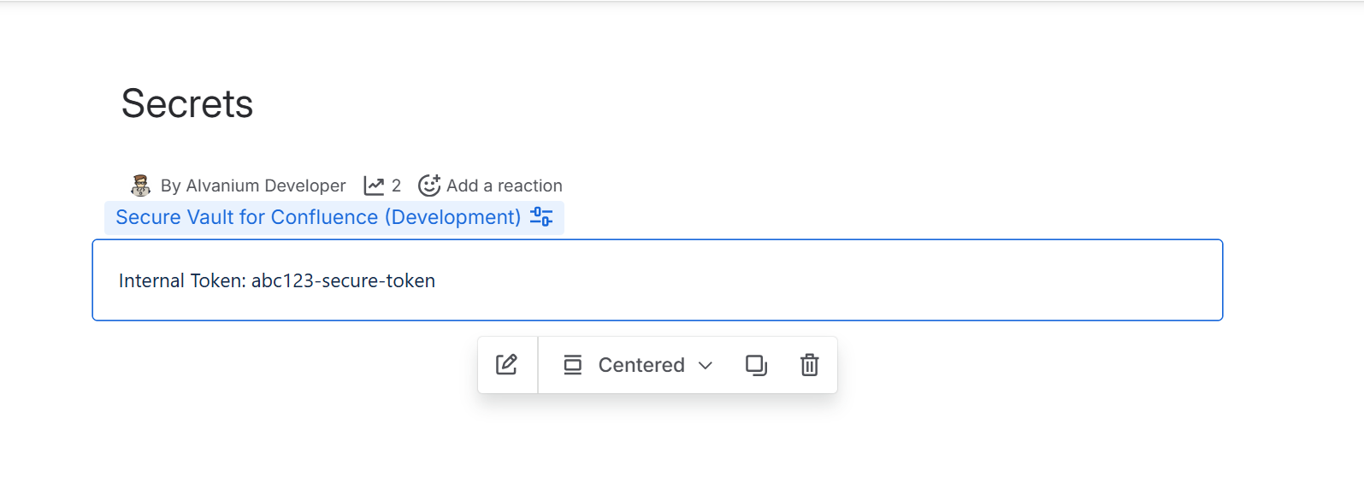1364x483 pixels.
Task: Click the Alvanium Developer author avatar
Action: click(140, 186)
